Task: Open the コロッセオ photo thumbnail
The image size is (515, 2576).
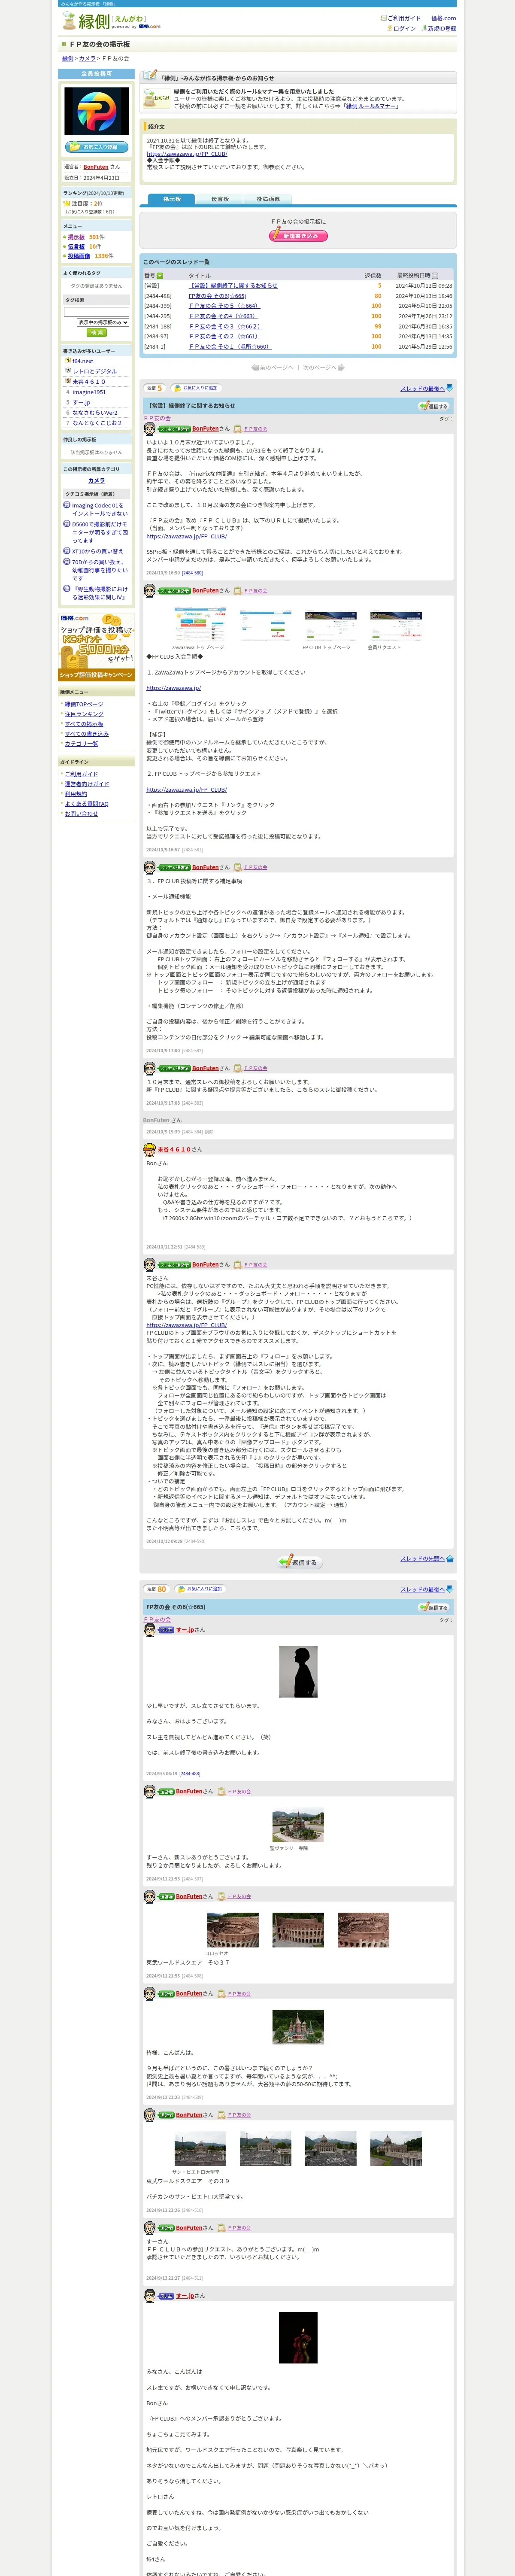Action: pos(232,1930)
